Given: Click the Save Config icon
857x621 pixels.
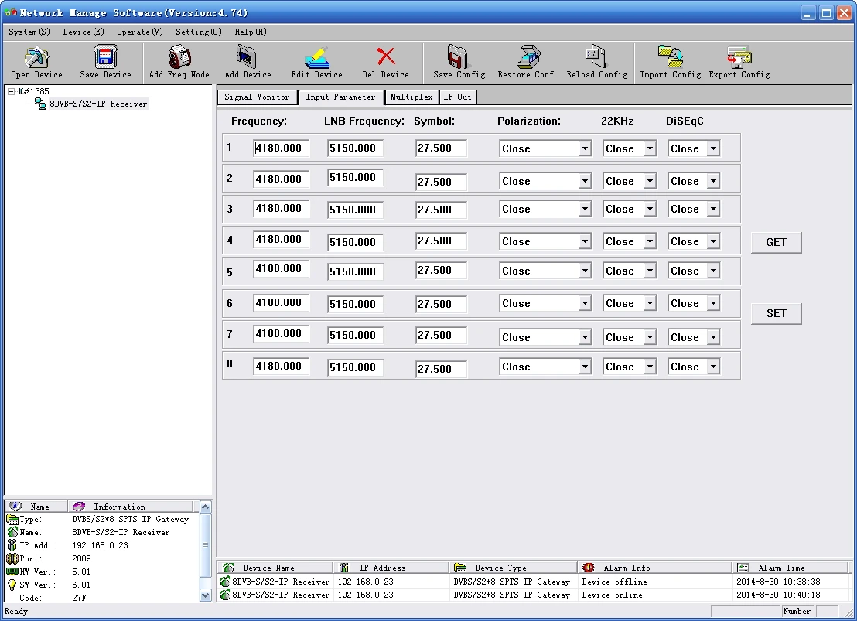Looking at the screenshot, I should point(458,57).
